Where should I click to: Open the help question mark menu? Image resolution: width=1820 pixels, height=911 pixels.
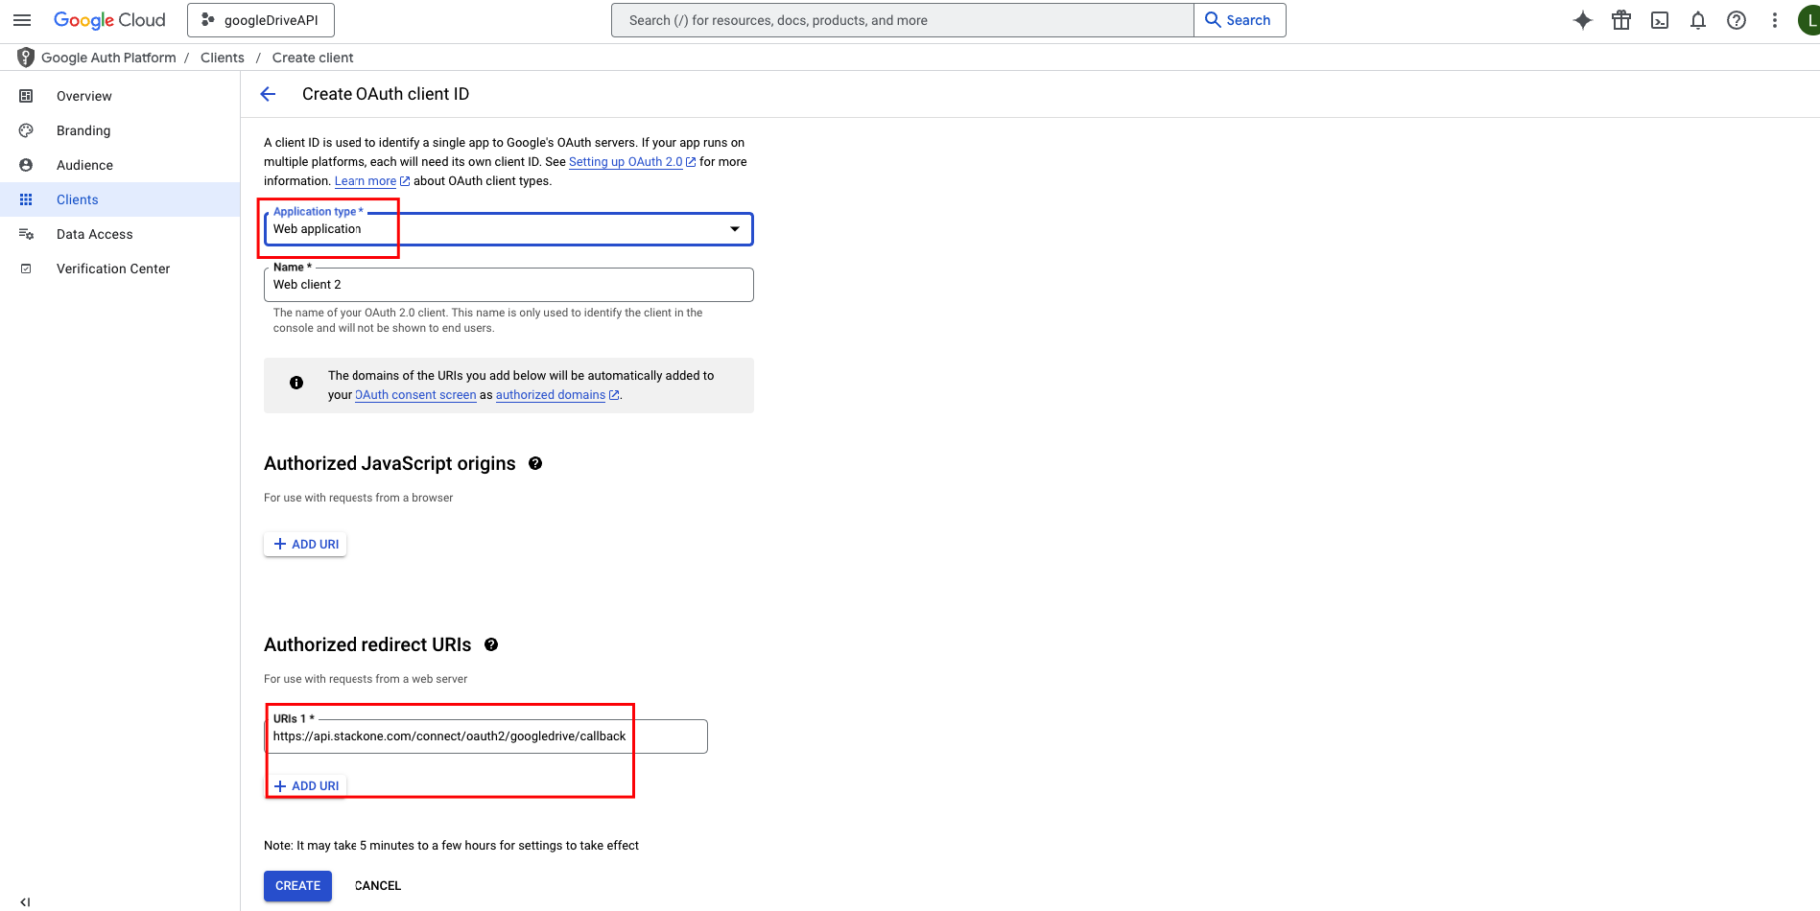pyautogui.click(x=1737, y=20)
